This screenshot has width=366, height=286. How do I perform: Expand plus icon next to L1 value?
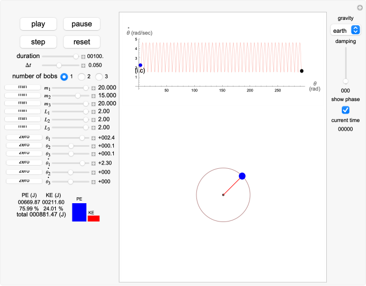click(93, 112)
